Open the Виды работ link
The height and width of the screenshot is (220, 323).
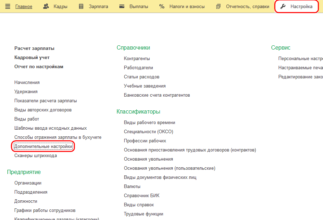point(27,119)
